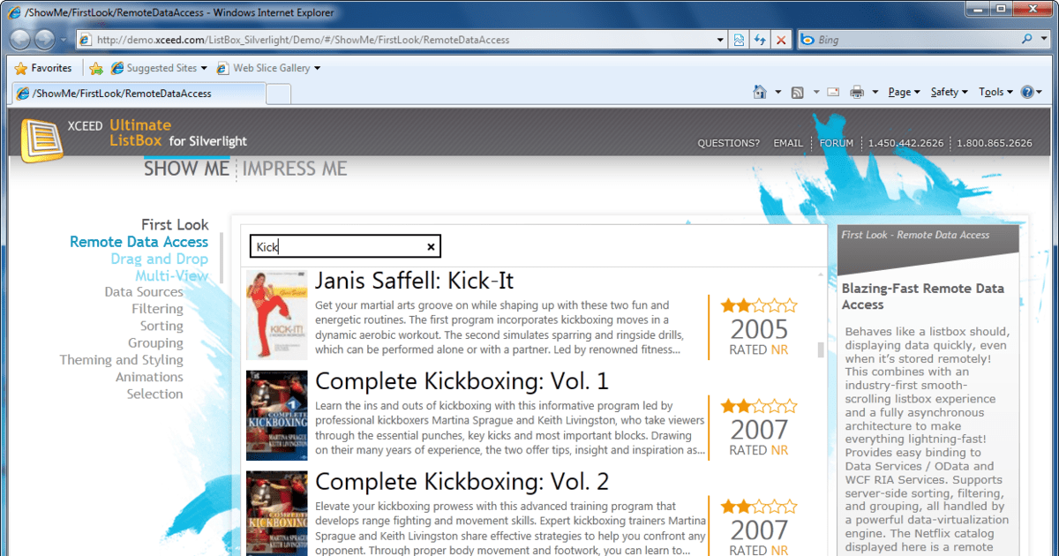Screen dimensions: 1059x556
Task: Click the Compatibility View icon in address bar
Action: click(x=740, y=40)
